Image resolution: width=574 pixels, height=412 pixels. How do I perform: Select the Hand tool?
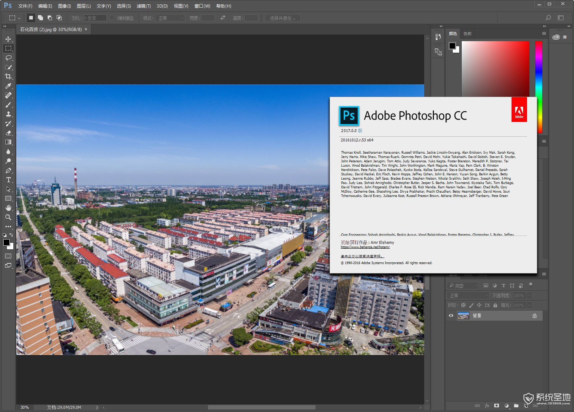8,208
